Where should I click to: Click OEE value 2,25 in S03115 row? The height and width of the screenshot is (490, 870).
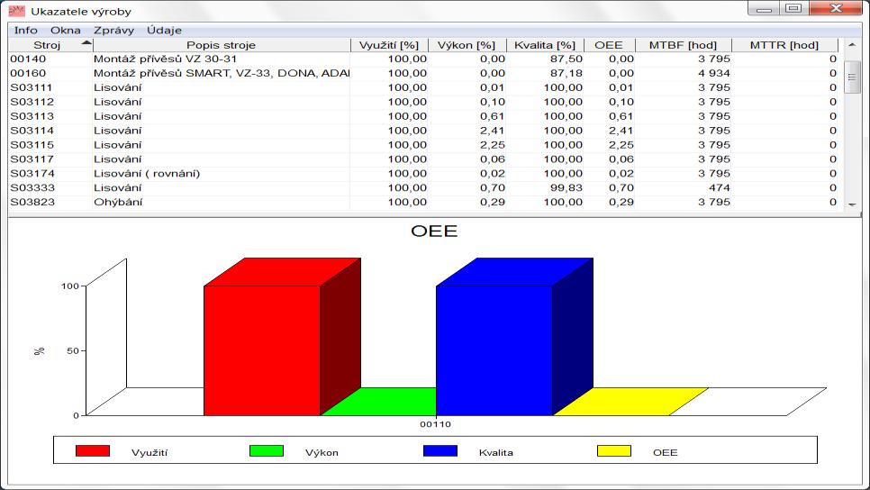[x=621, y=145]
